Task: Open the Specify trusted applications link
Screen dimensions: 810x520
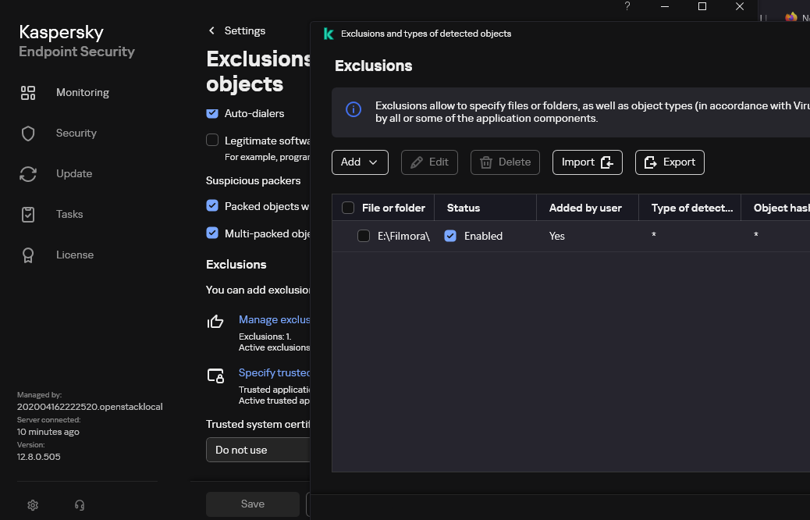Action: tap(275, 372)
